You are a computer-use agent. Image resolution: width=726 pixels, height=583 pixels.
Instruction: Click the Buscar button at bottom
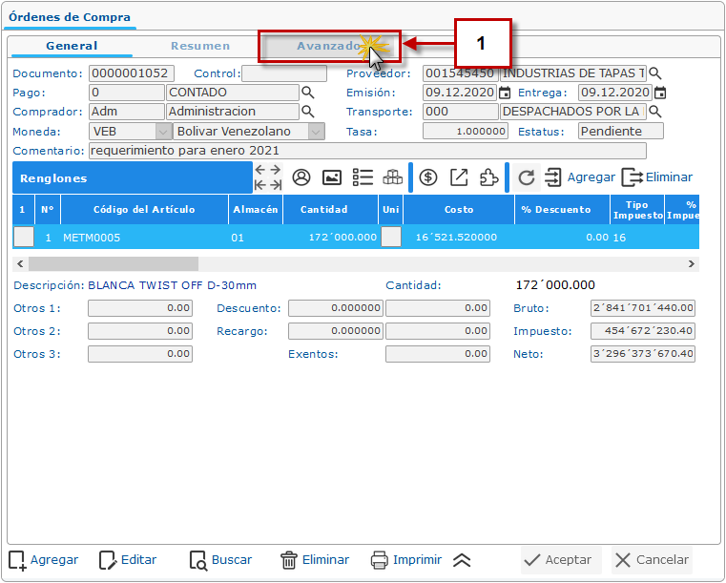221,560
